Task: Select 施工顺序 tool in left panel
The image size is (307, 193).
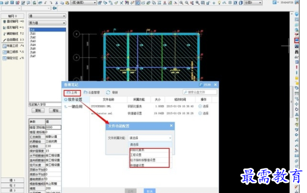Action: [13, 52]
